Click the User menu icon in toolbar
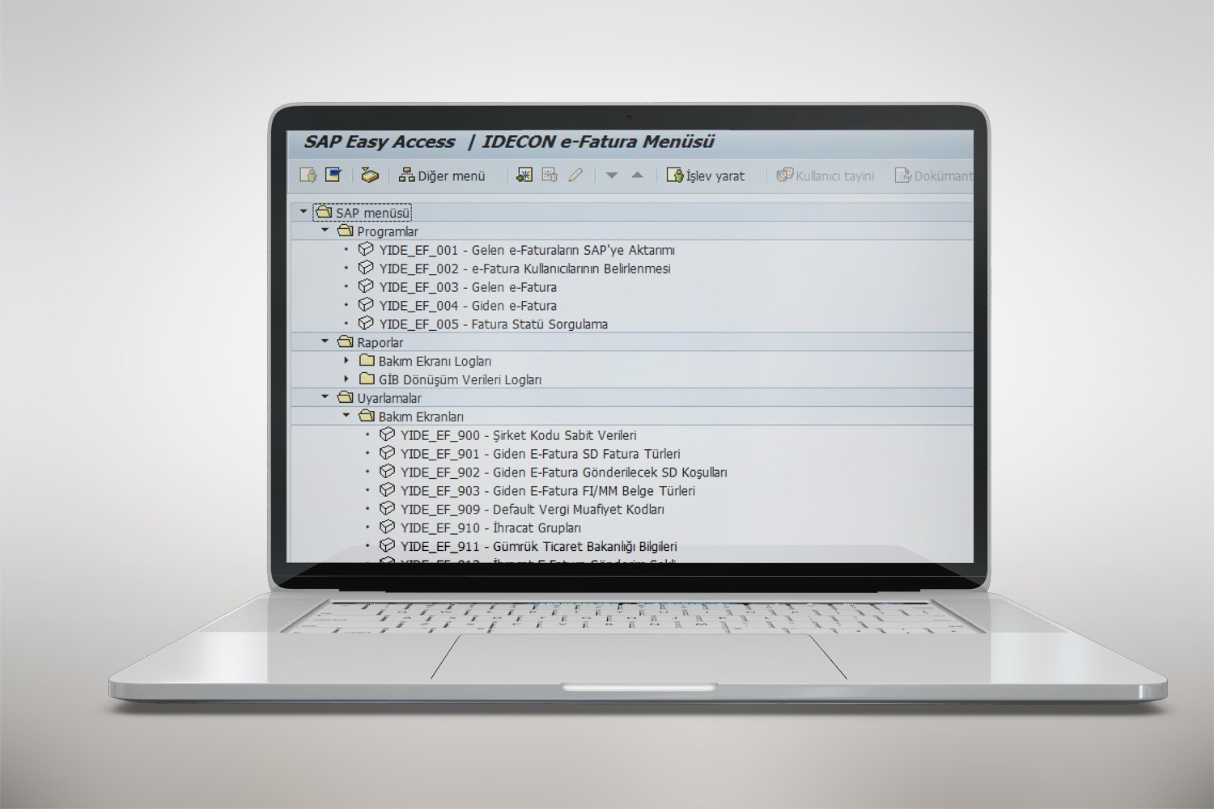 pyautogui.click(x=308, y=175)
